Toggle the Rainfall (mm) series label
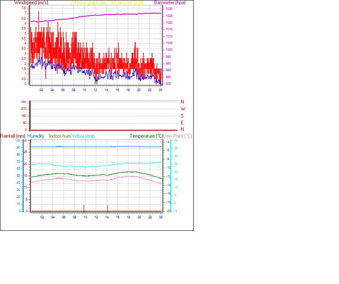 click(x=12, y=136)
